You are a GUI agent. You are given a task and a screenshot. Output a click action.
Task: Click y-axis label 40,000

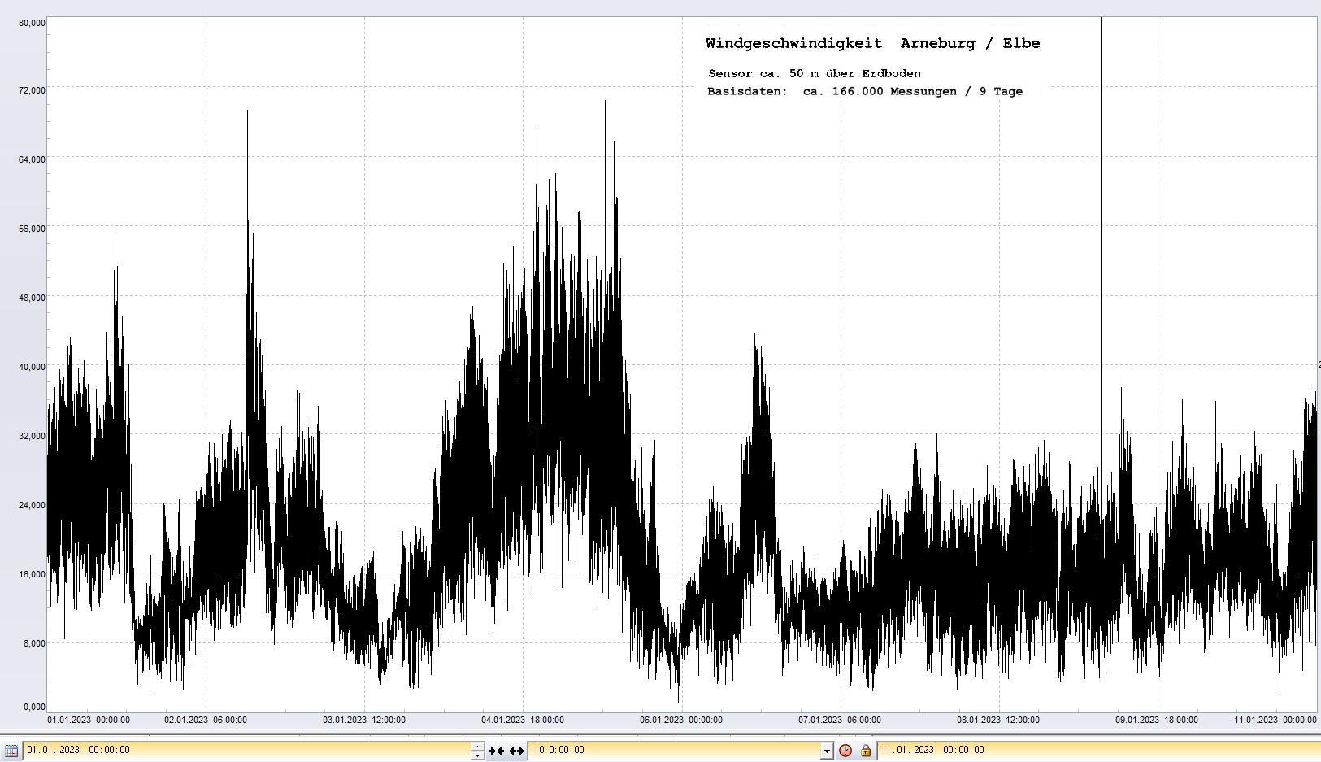(32, 367)
